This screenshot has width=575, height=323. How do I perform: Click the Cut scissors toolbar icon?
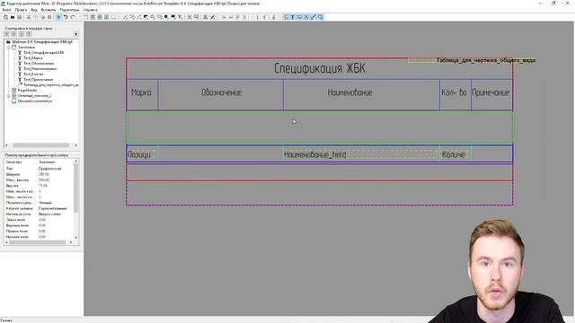click(x=29, y=17)
